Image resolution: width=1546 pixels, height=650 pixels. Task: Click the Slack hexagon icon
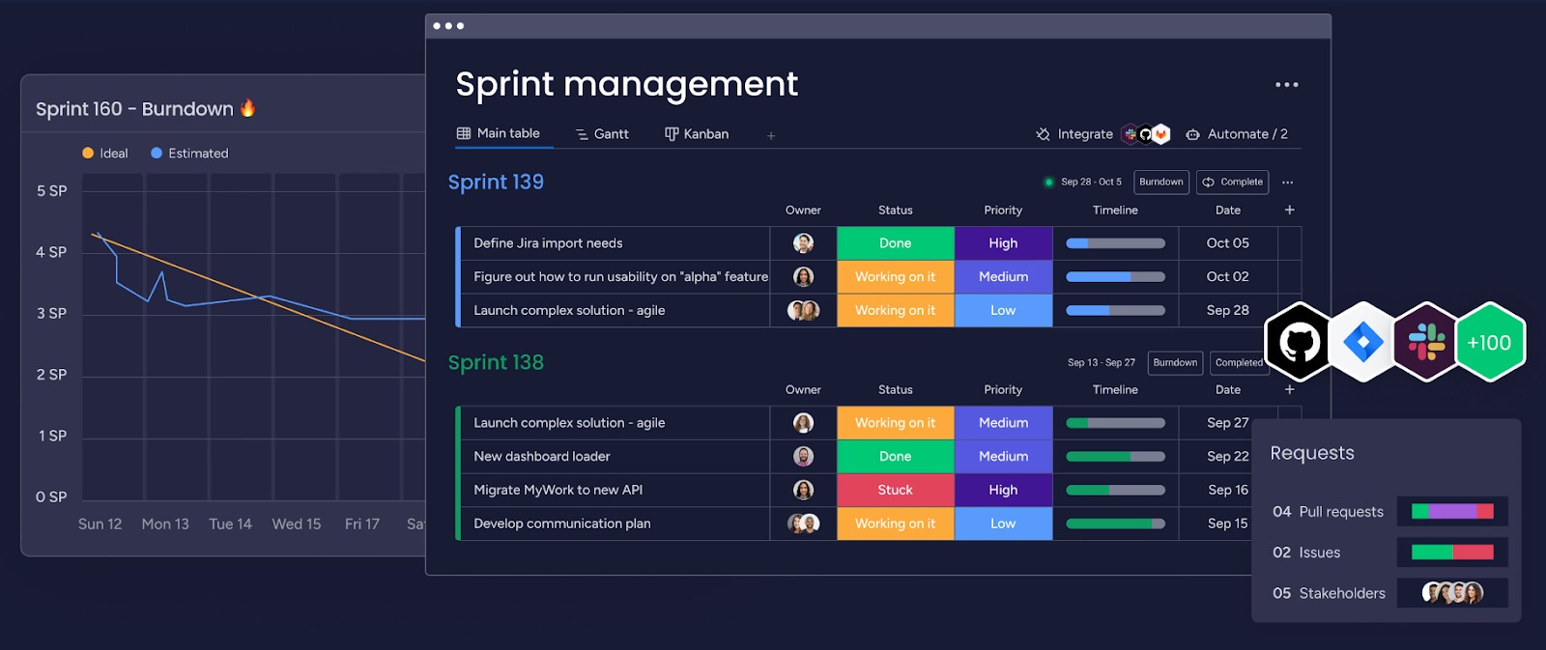point(1425,342)
